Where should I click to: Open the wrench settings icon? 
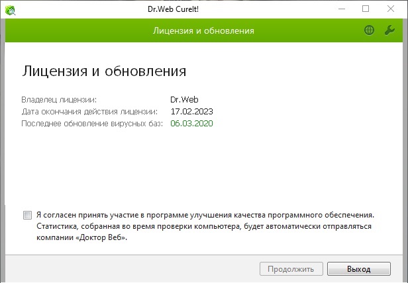tap(389, 30)
